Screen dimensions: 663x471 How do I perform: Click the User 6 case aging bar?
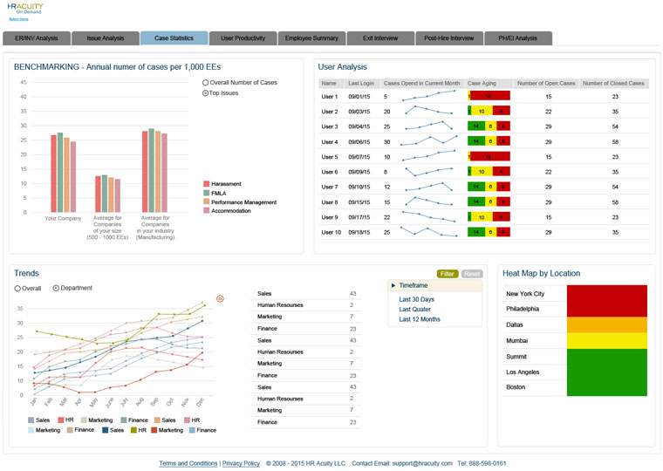489,171
